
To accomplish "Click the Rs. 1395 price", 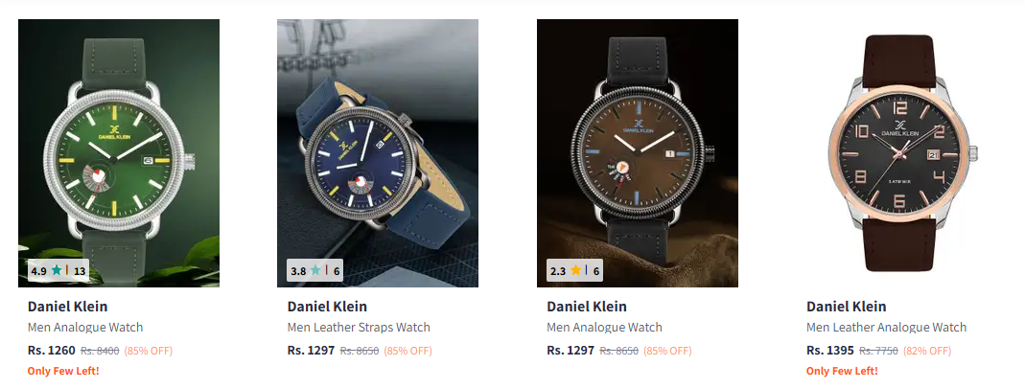I will tap(829, 351).
